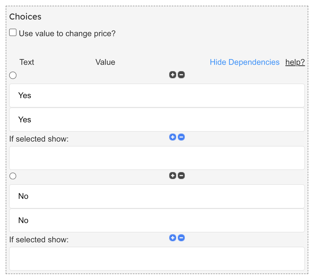This screenshot has height=279, width=315.
Task: Remove the Yes choice with black minus
Action: click(x=181, y=75)
